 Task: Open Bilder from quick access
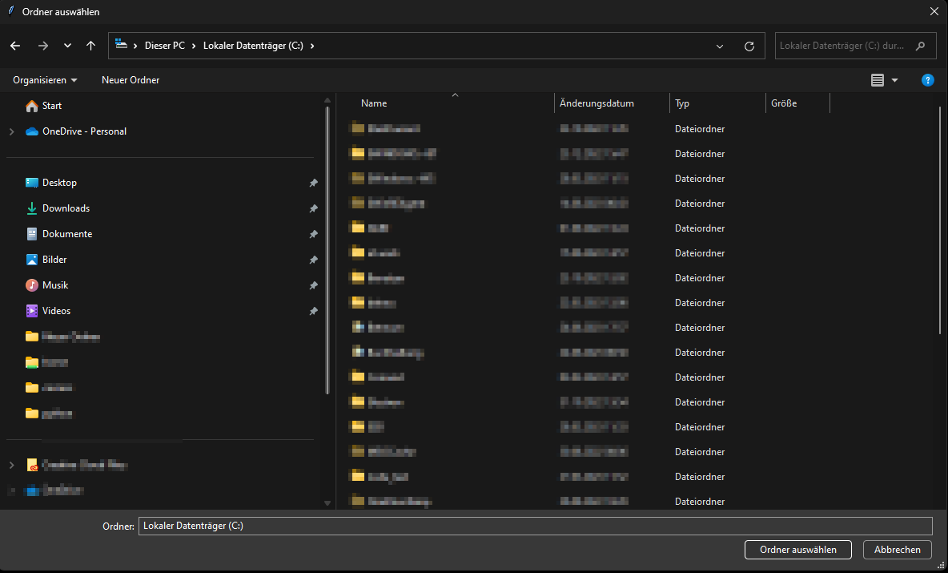click(x=54, y=260)
